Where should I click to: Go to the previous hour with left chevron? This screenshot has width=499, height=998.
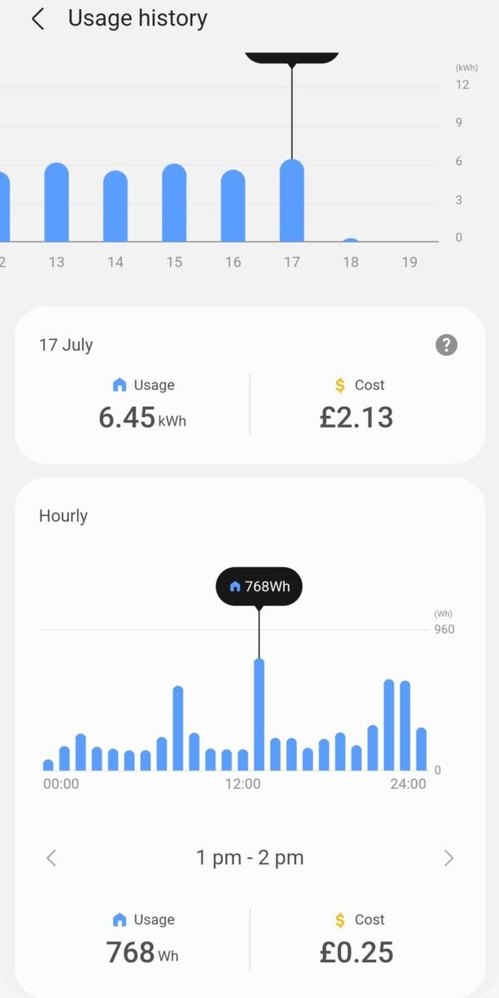click(51, 857)
